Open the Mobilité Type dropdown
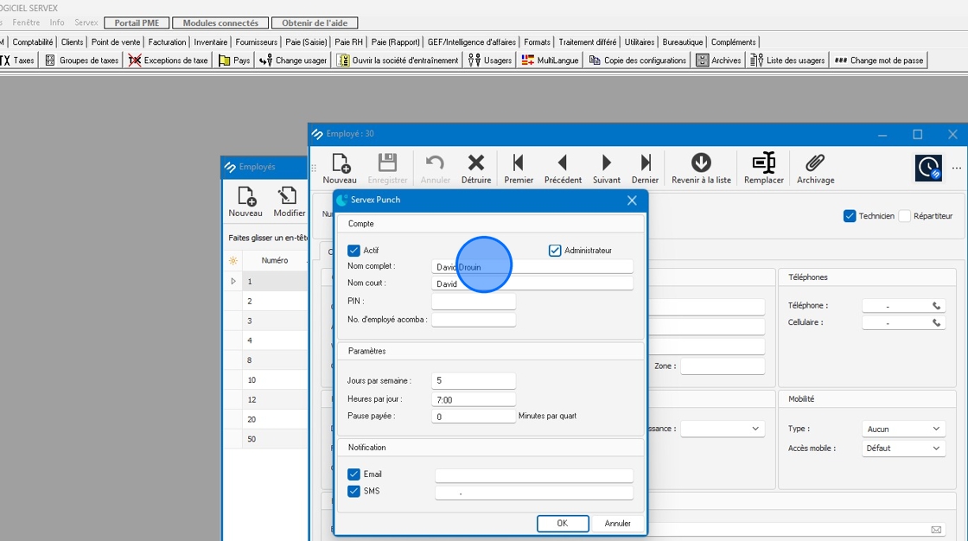The height and width of the screenshot is (541, 968). (x=903, y=430)
